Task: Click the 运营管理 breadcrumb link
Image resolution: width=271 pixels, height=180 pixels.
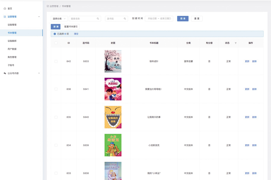Action: pos(54,6)
